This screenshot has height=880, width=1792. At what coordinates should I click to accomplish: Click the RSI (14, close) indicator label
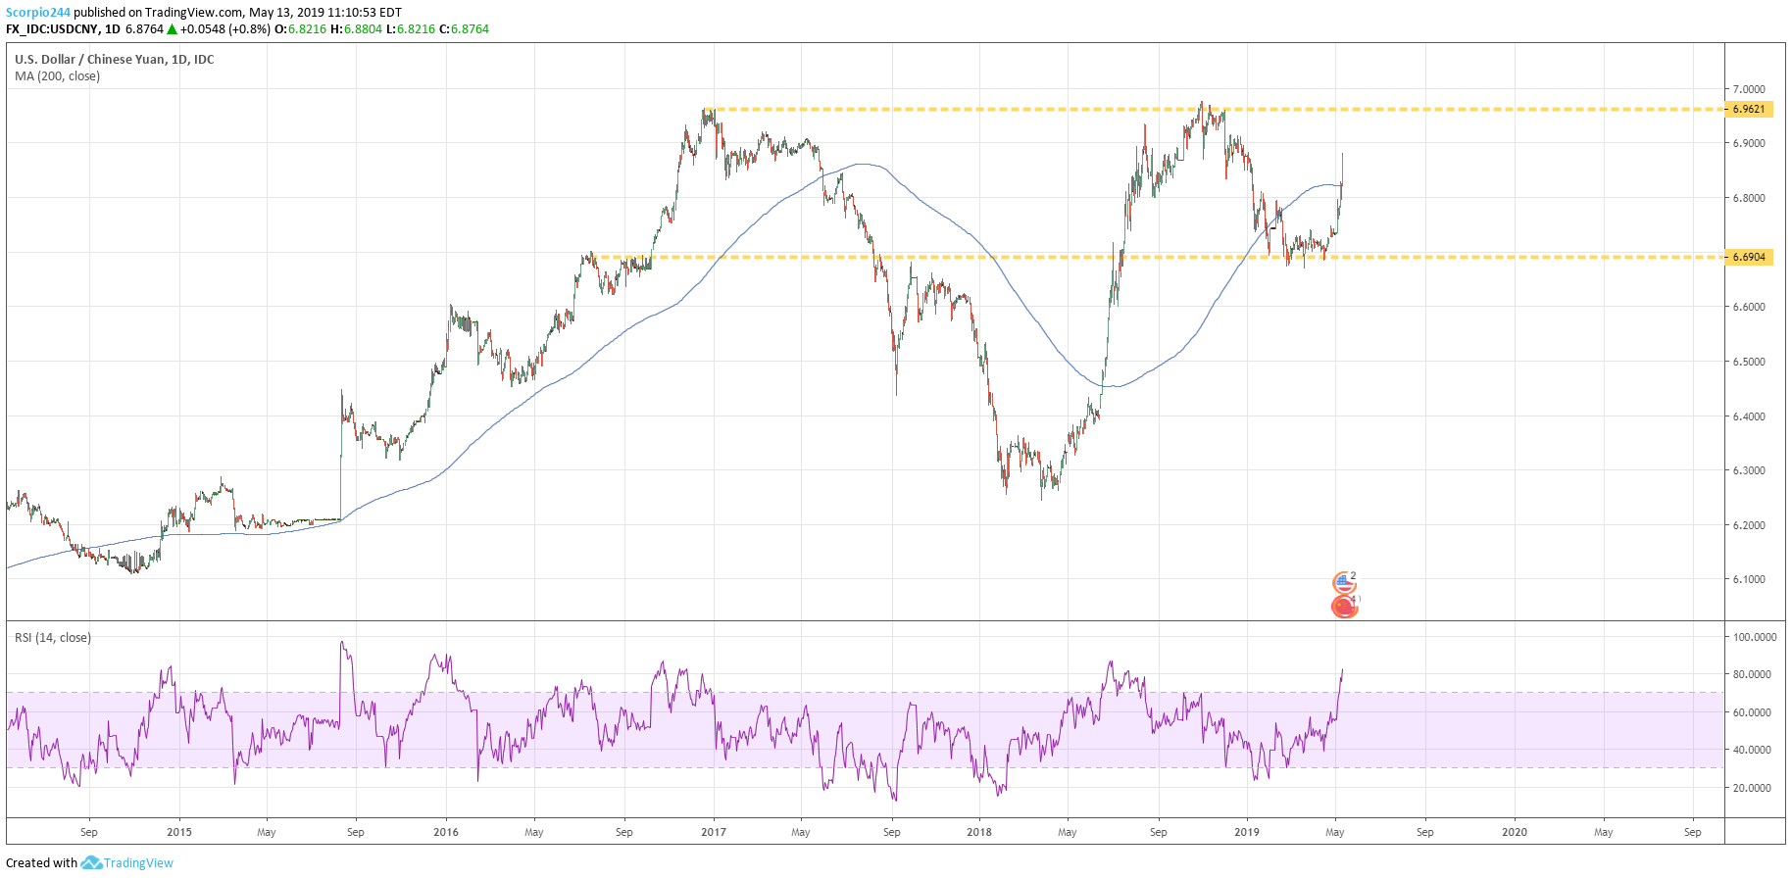[53, 638]
